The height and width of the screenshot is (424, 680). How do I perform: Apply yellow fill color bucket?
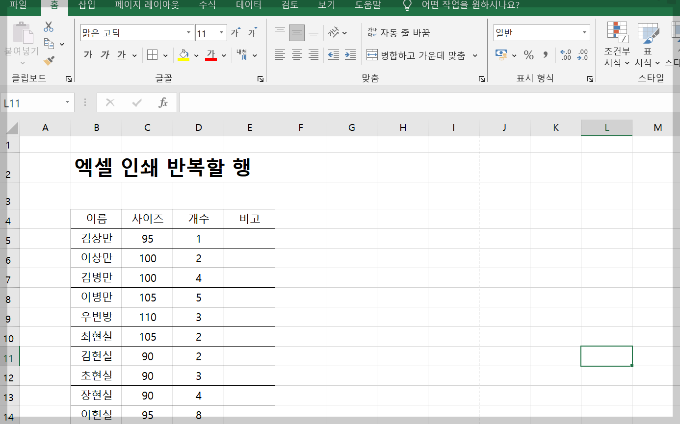point(183,55)
